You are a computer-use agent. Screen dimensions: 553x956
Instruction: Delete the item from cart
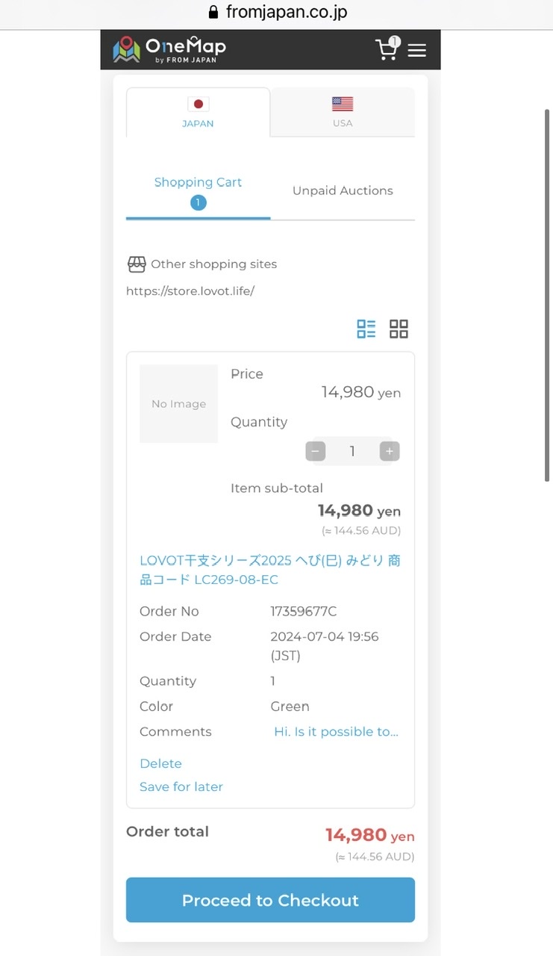coord(160,763)
